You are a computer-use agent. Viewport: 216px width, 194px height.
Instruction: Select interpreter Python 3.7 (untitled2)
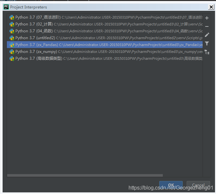105,38
